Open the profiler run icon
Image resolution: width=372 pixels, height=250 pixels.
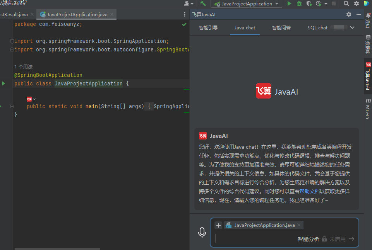(318, 3)
